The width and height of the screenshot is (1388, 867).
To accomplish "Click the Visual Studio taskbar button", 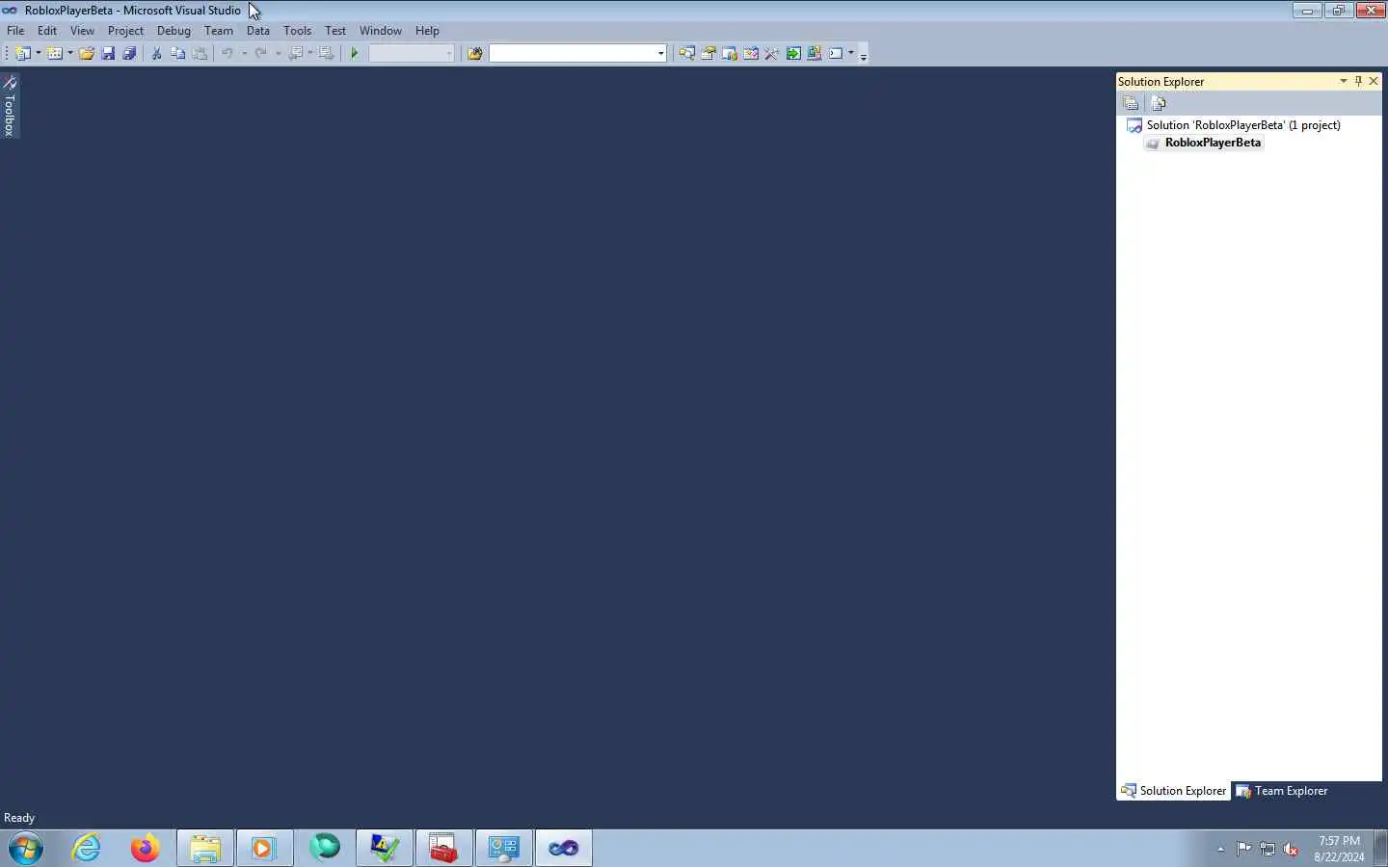I will [x=564, y=848].
